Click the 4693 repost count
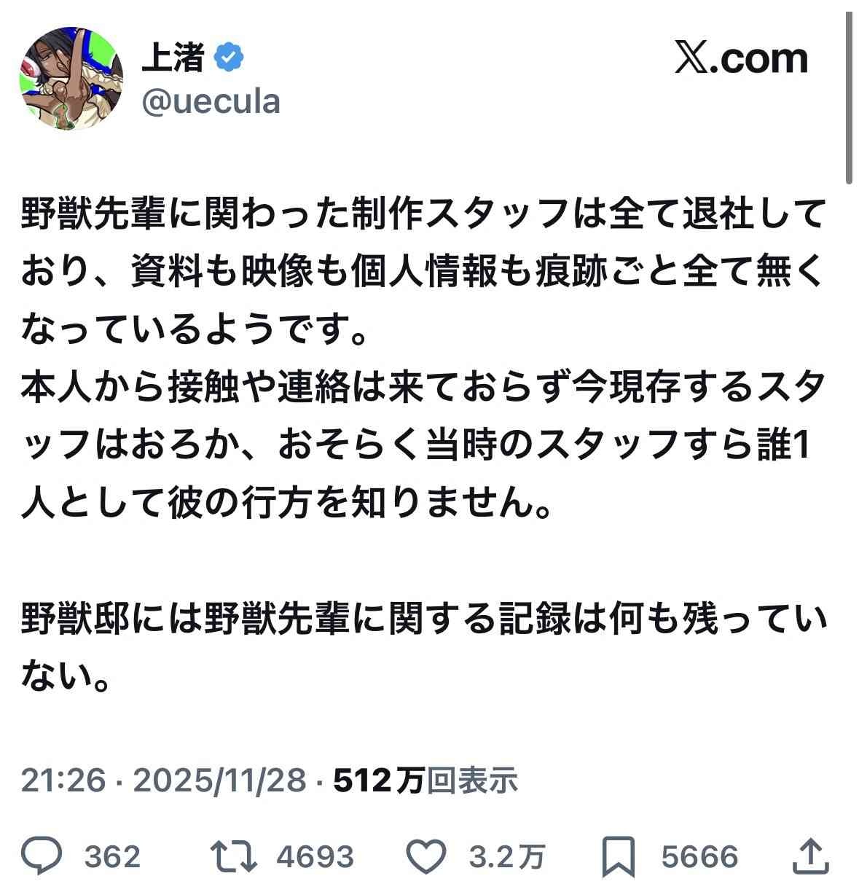Viewport: 859px width, 892px height. pyautogui.click(x=315, y=857)
